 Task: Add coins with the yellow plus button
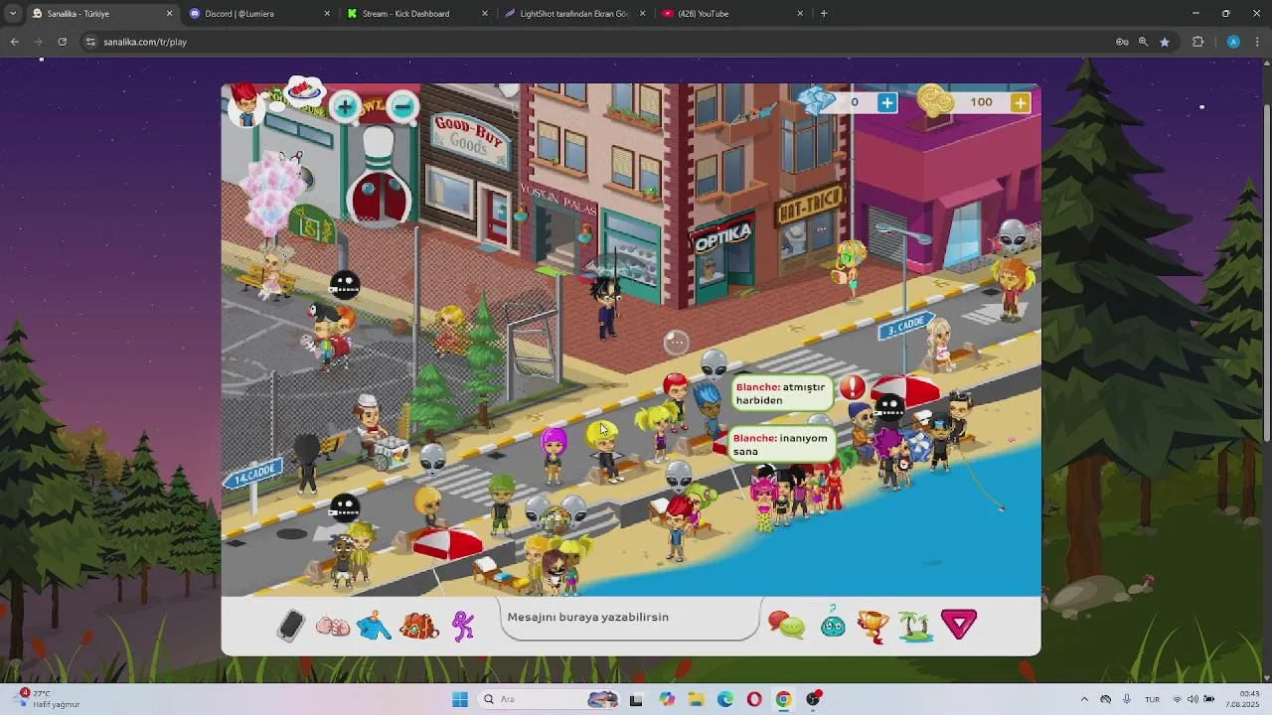click(1020, 102)
